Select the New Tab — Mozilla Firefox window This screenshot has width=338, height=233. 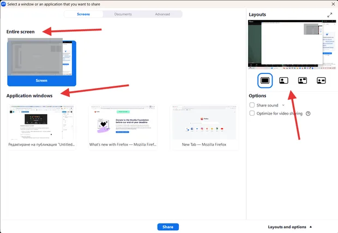pos(204,127)
